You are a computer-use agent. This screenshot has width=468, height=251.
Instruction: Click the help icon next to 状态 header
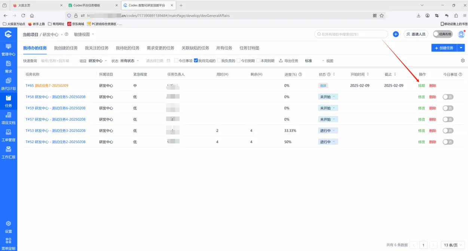pyautogui.click(x=329, y=74)
